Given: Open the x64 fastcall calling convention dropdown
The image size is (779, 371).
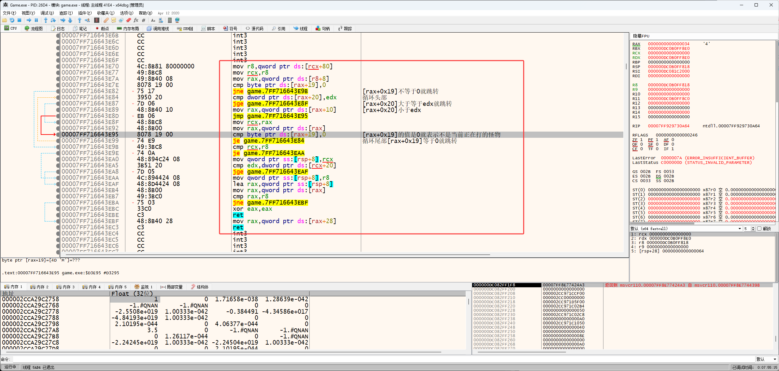Looking at the screenshot, I should coord(739,229).
